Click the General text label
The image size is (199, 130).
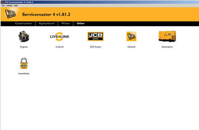tap(131, 47)
